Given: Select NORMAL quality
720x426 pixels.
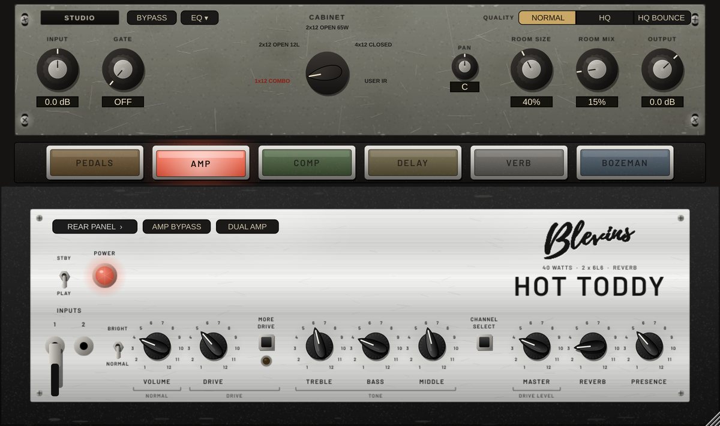Looking at the screenshot, I should click(x=547, y=17).
